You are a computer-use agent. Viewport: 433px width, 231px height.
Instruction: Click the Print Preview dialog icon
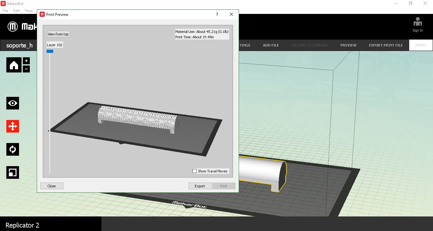[42, 14]
